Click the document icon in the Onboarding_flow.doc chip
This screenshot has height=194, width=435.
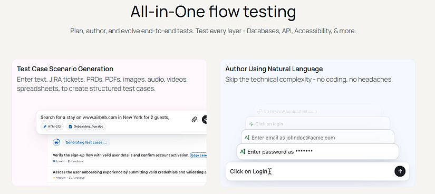(x=70, y=127)
